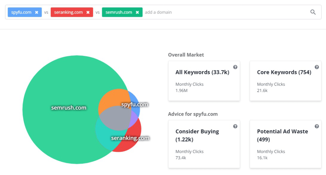The width and height of the screenshot is (326, 175).
Task: Remove the seranking.com domain tag
Action: (88, 12)
